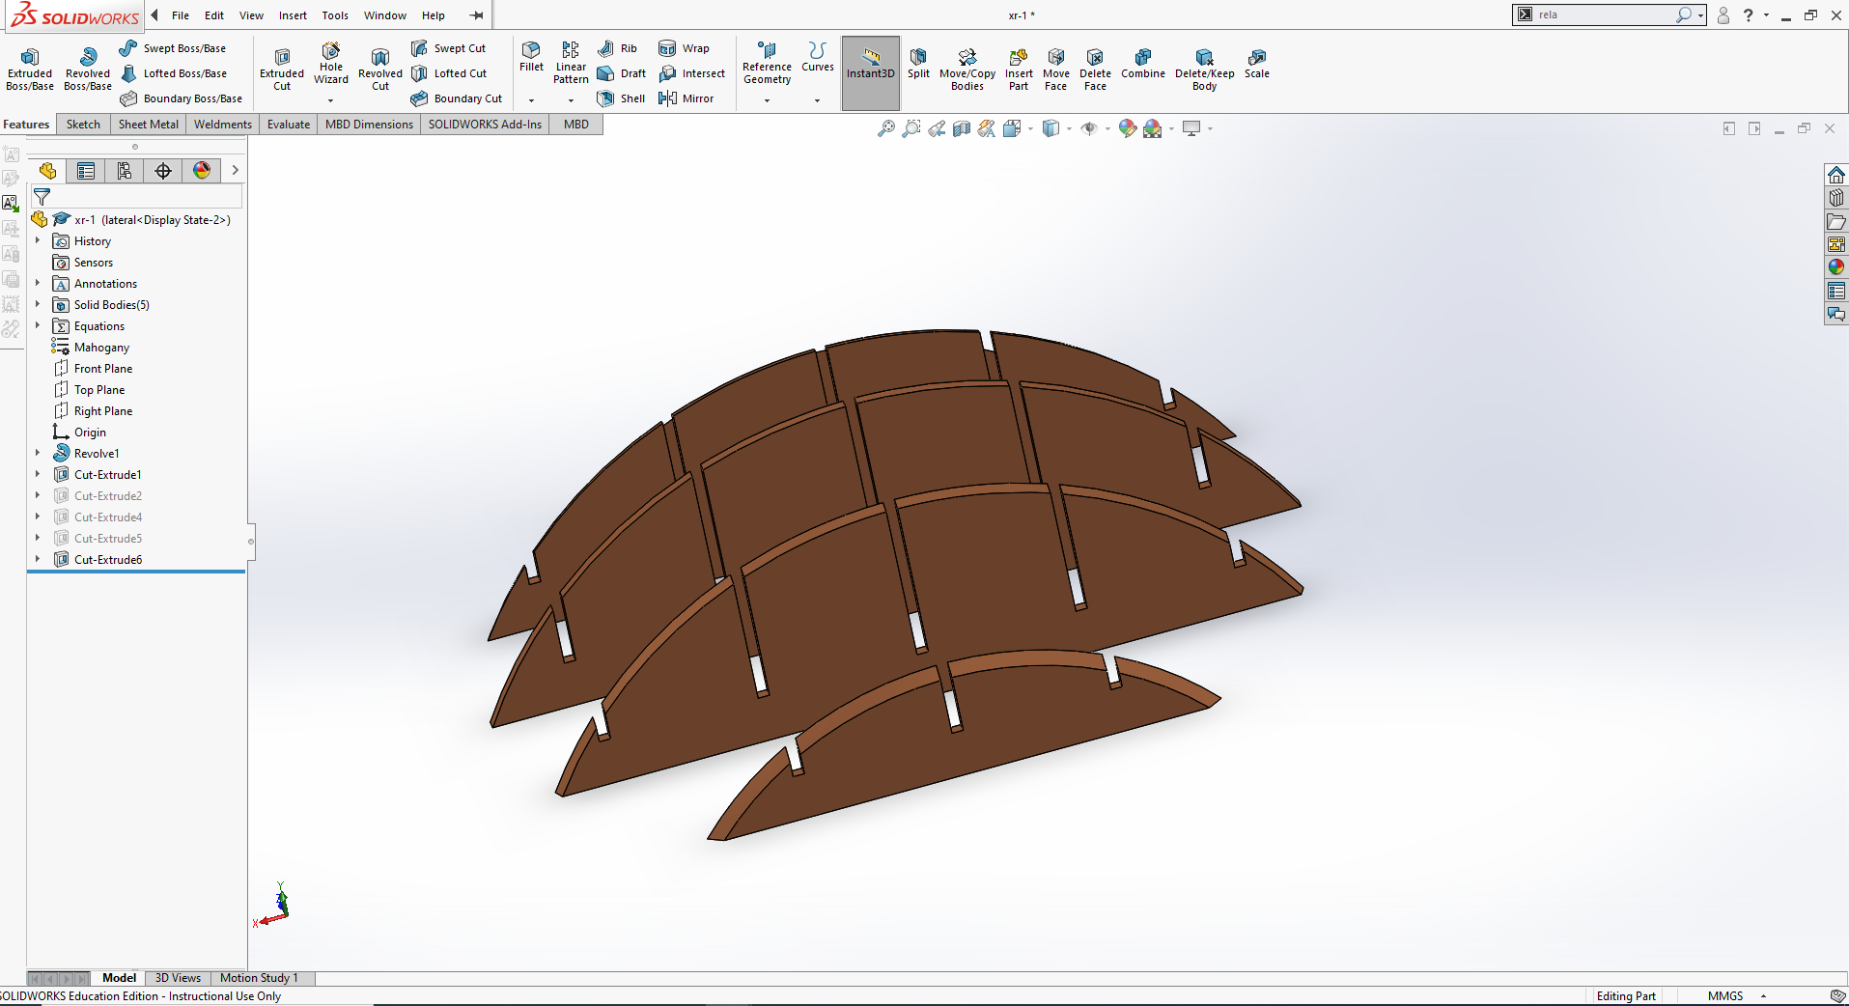Expand the History tree node
This screenshot has height=1006, width=1849.
pyautogui.click(x=38, y=241)
